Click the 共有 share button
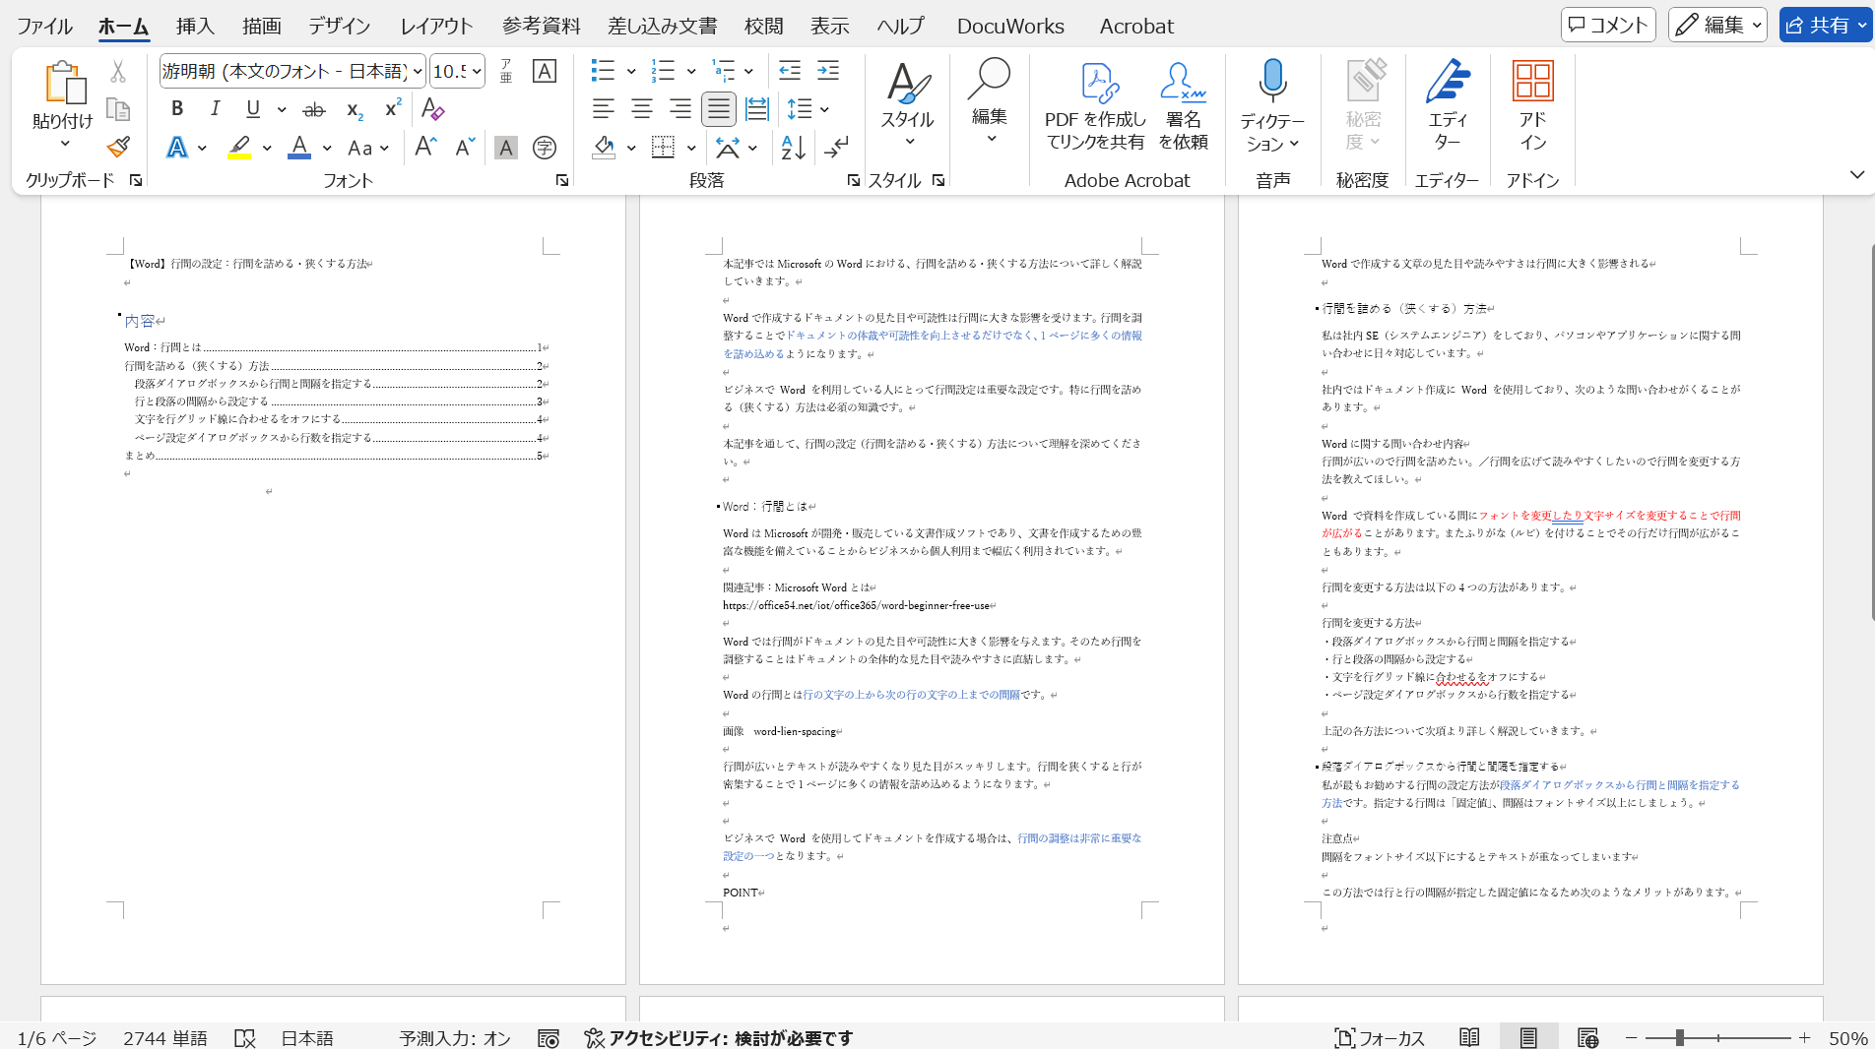Viewport: 1875px width, 1049px height. pos(1825,25)
